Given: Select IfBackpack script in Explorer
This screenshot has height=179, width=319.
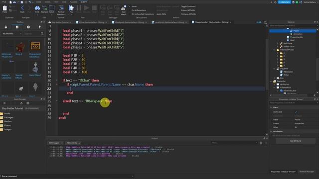Looking at the screenshot, I should 288,72.
